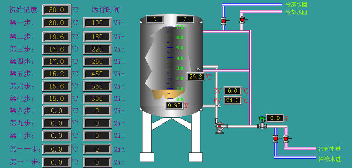Click the upper temperature sensor probe on tank
Viewport: 352px width, 168px height.
tap(198, 69)
